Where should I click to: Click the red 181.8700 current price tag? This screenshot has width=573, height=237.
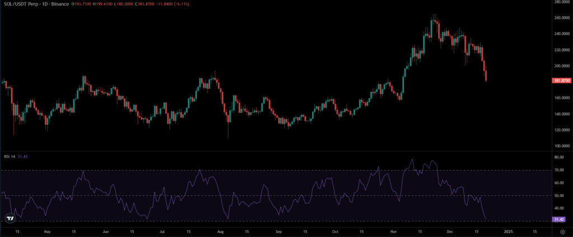tap(561, 80)
